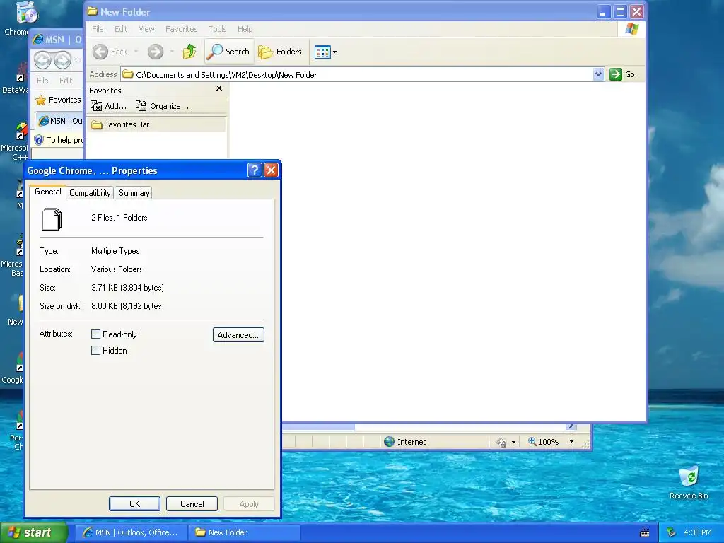Screen dimensions: 724x543
Task: Click horizontal scrollbar thumb in MSN window
Action: tap(319, 427)
